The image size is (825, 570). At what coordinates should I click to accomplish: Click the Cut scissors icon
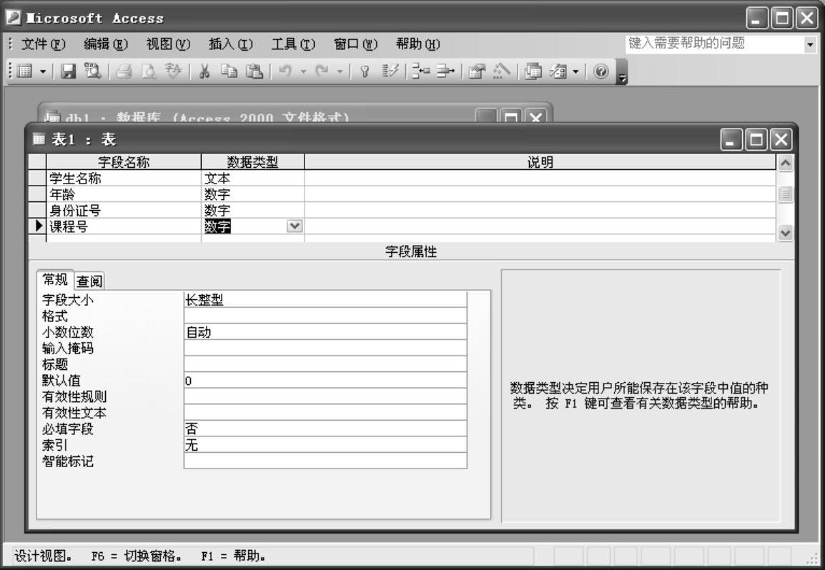(x=204, y=71)
